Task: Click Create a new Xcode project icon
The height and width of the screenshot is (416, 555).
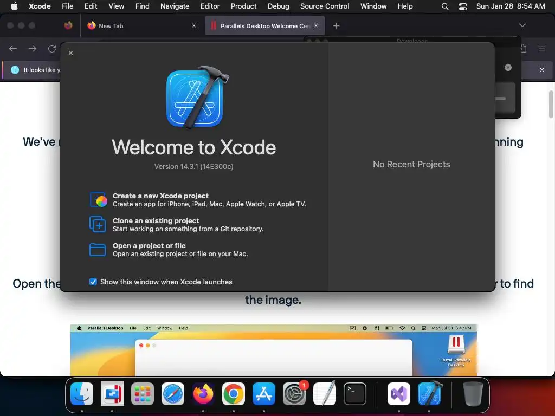Action: (98, 199)
